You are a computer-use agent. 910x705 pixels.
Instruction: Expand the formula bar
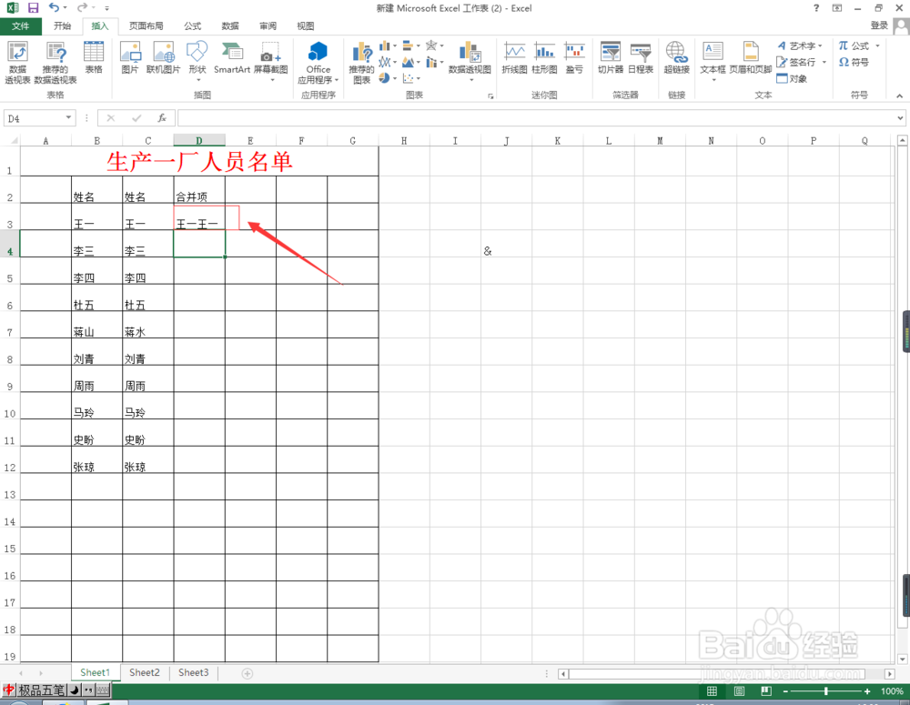tap(900, 117)
